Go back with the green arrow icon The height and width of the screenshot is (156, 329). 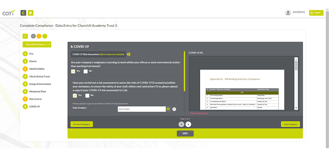(x=31, y=13)
